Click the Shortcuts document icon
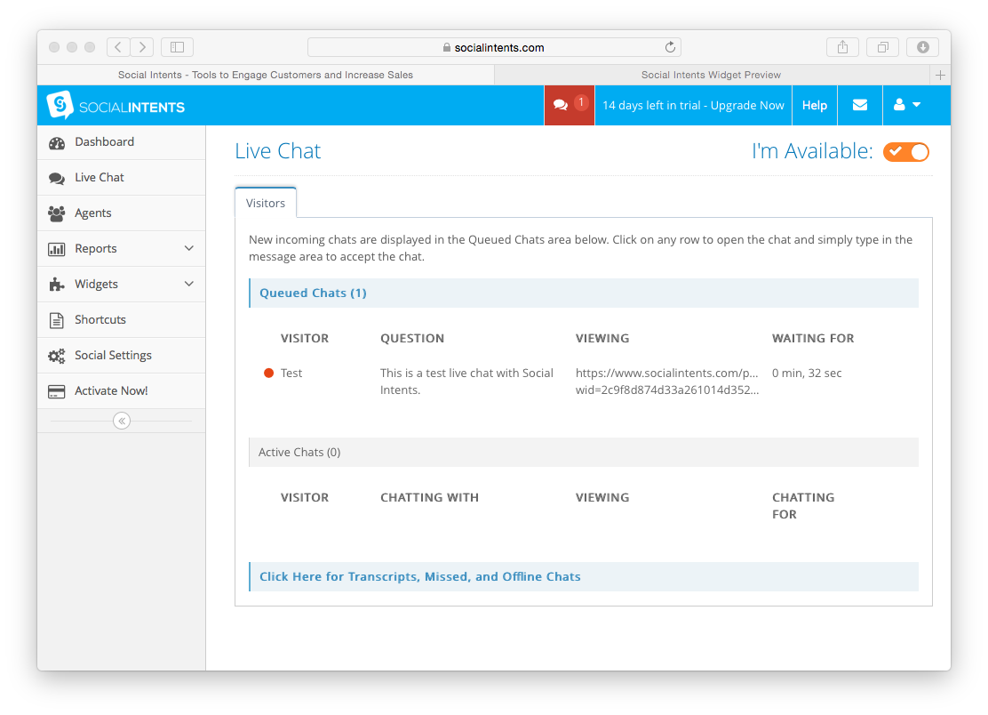 [x=57, y=320]
